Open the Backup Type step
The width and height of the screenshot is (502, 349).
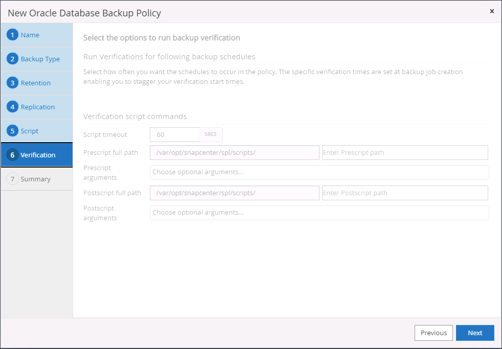(x=40, y=59)
